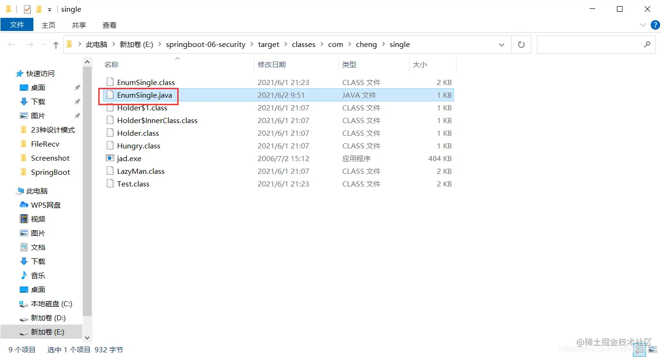Select the Holder$InnerClass.class file
Screen dimensions: 662x357
(x=157, y=120)
